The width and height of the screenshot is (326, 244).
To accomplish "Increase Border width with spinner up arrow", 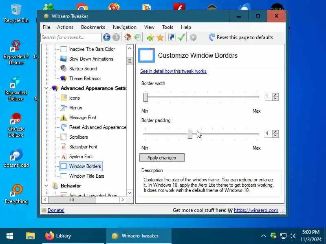I will coord(275,95).
